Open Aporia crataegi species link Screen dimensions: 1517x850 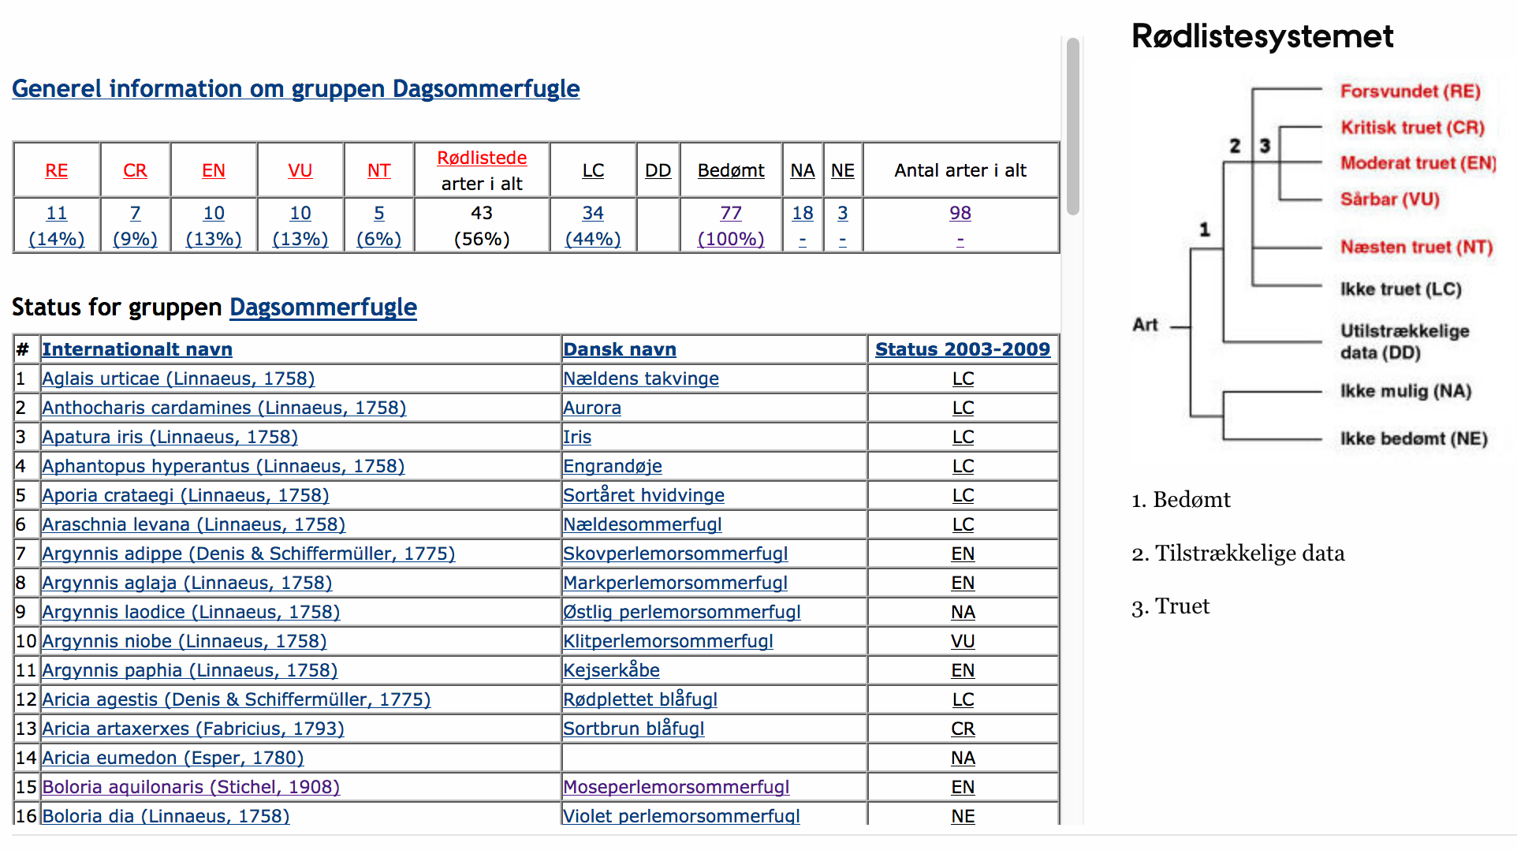click(x=185, y=495)
